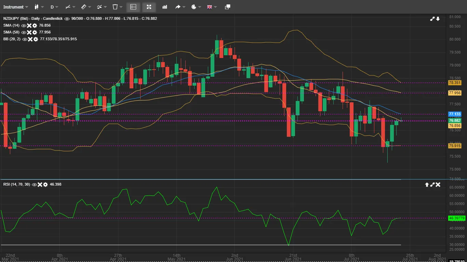This screenshot has height=262, width=467.
Task: Remove the SMA (14) indicator
Action: click(29, 26)
